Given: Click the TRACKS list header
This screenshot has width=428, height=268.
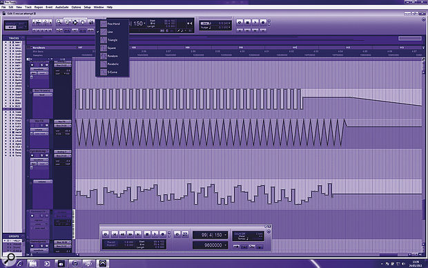Looking at the screenshot, I should 14,38.
